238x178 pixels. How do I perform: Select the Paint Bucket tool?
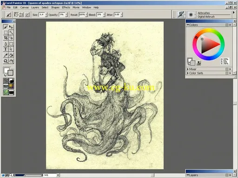pos(11,55)
